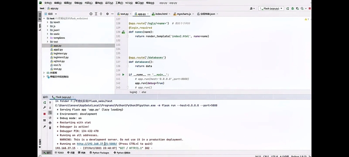Toggle soft-wrap in run console
Image resolution: width=349 pixels, height=157 pixels.
coord(50,113)
